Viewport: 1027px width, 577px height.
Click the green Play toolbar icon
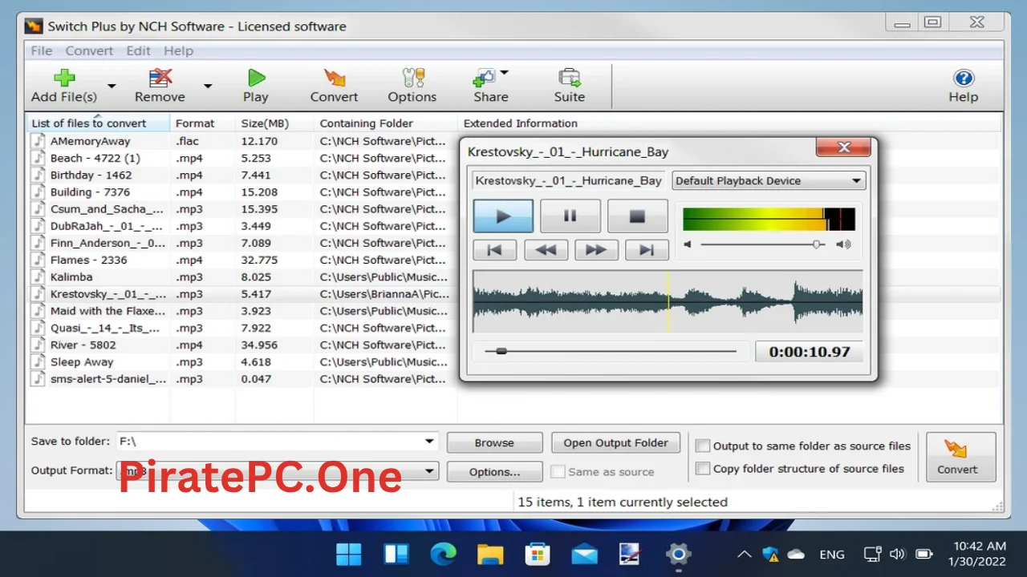tap(256, 78)
